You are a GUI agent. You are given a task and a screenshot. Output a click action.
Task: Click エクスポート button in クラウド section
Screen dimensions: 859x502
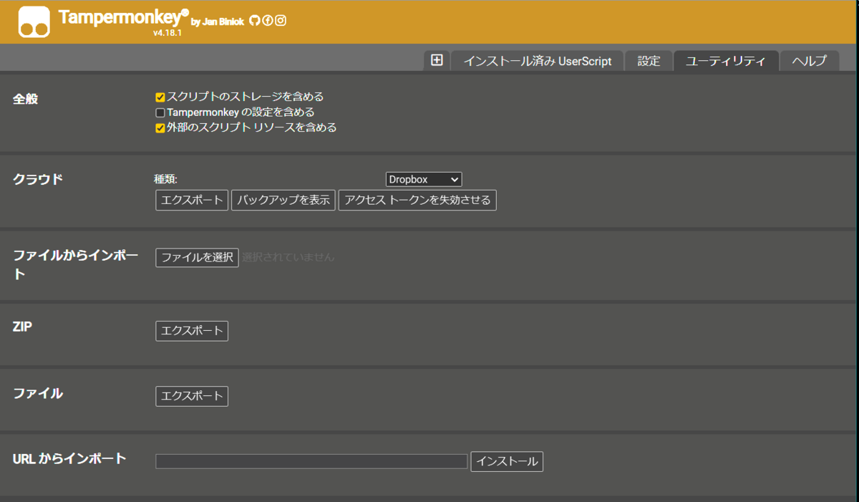coord(192,201)
